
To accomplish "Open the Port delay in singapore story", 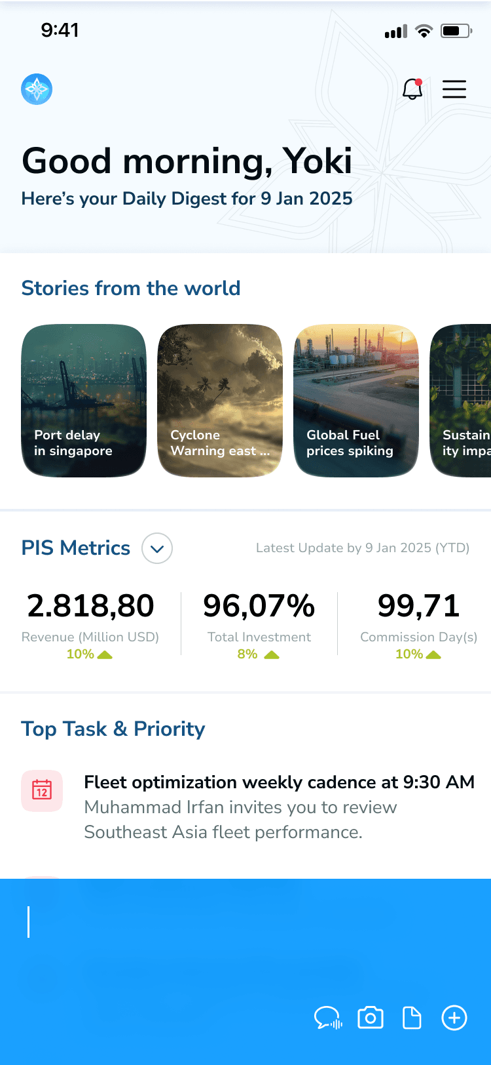I will (x=84, y=401).
